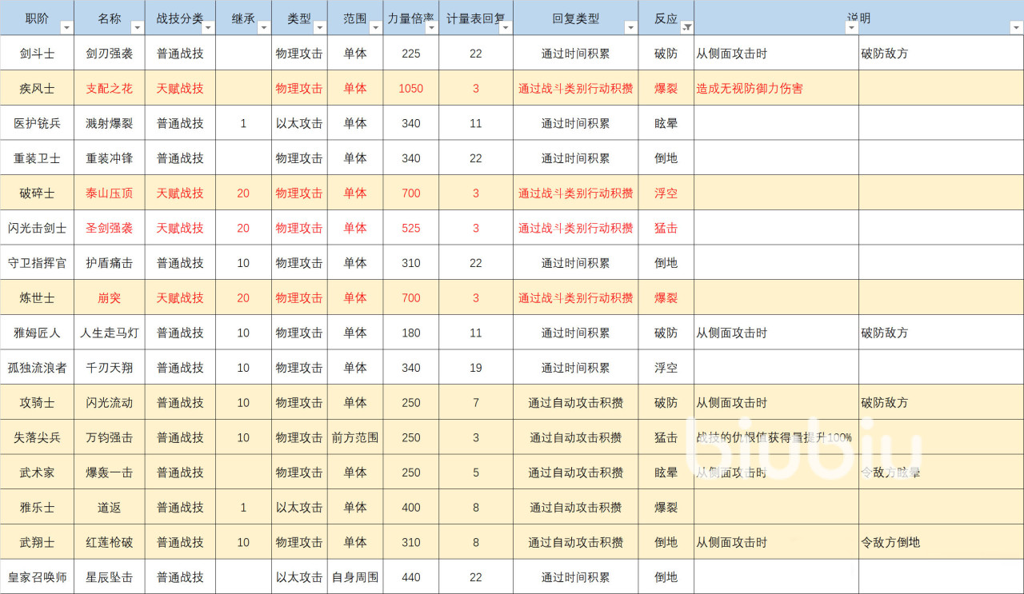Open the 职阶 column filter dropdown
The image size is (1024, 594).
click(x=66, y=28)
